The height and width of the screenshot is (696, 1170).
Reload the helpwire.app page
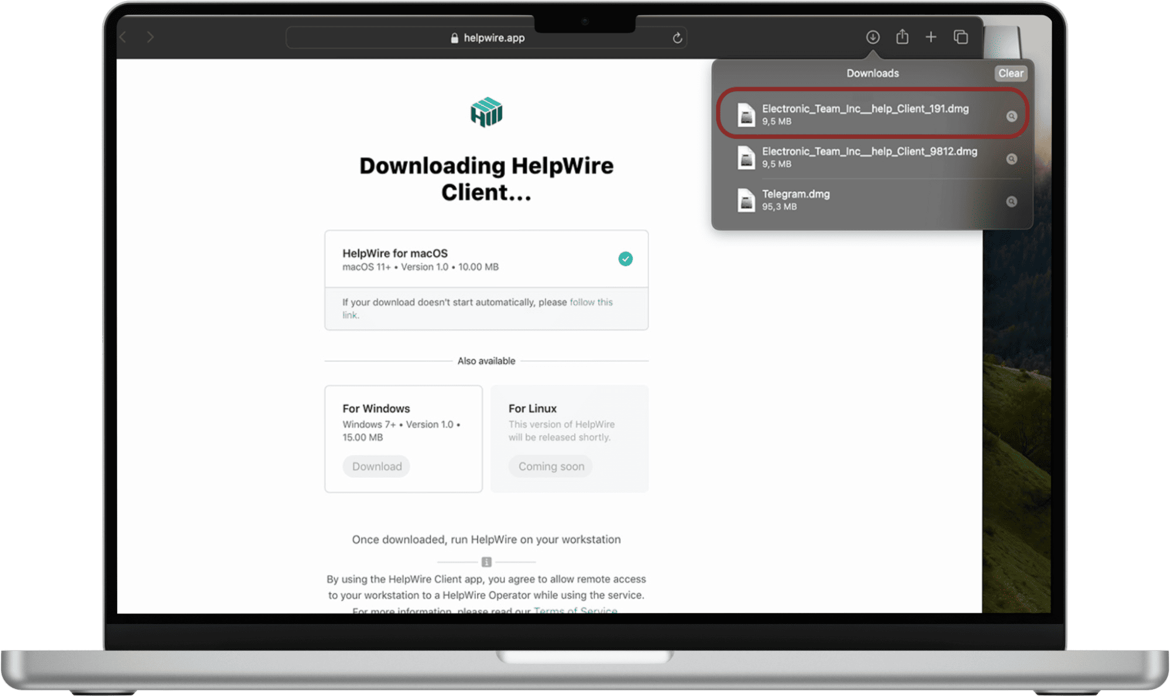pyautogui.click(x=677, y=38)
